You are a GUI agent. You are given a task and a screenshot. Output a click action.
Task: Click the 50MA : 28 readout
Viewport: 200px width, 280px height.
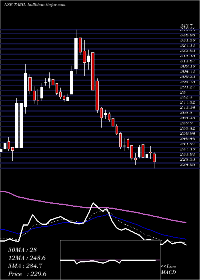(x=22, y=250)
